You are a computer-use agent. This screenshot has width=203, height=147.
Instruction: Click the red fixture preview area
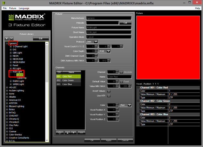click(168, 47)
